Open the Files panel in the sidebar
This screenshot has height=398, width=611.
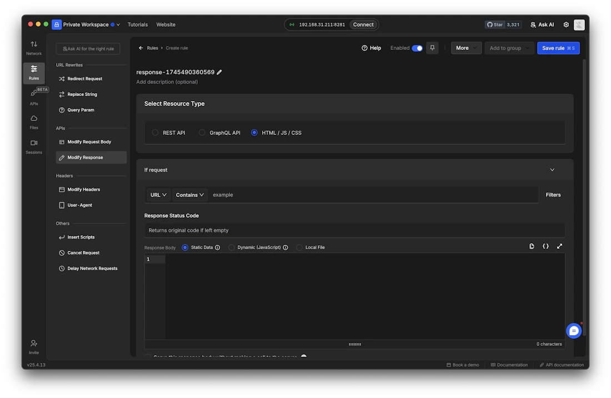click(x=33, y=121)
